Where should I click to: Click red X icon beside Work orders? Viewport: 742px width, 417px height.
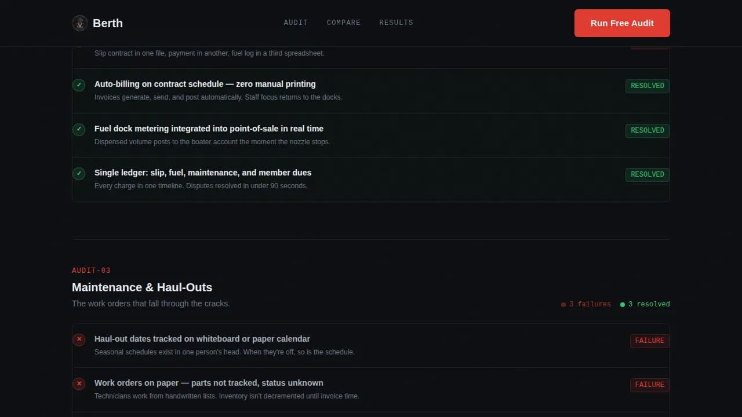pos(79,383)
